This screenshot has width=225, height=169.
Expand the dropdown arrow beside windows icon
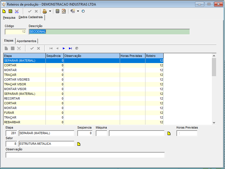[78, 11]
